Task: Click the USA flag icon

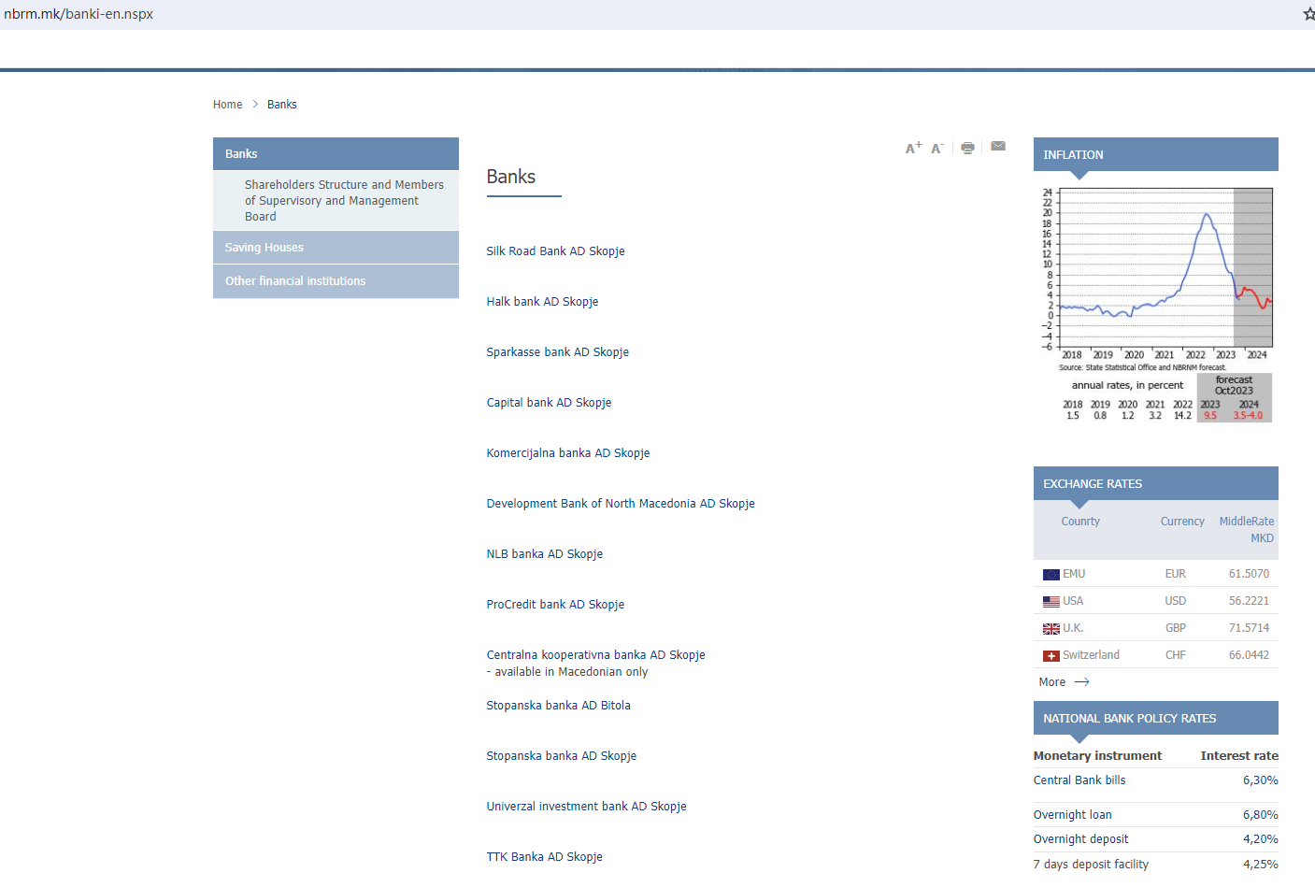Action: (x=1051, y=602)
